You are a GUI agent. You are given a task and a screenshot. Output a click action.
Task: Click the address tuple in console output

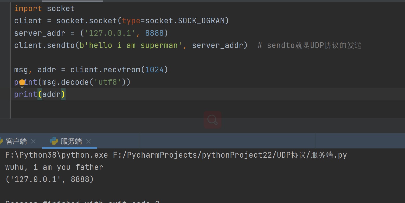point(49,179)
